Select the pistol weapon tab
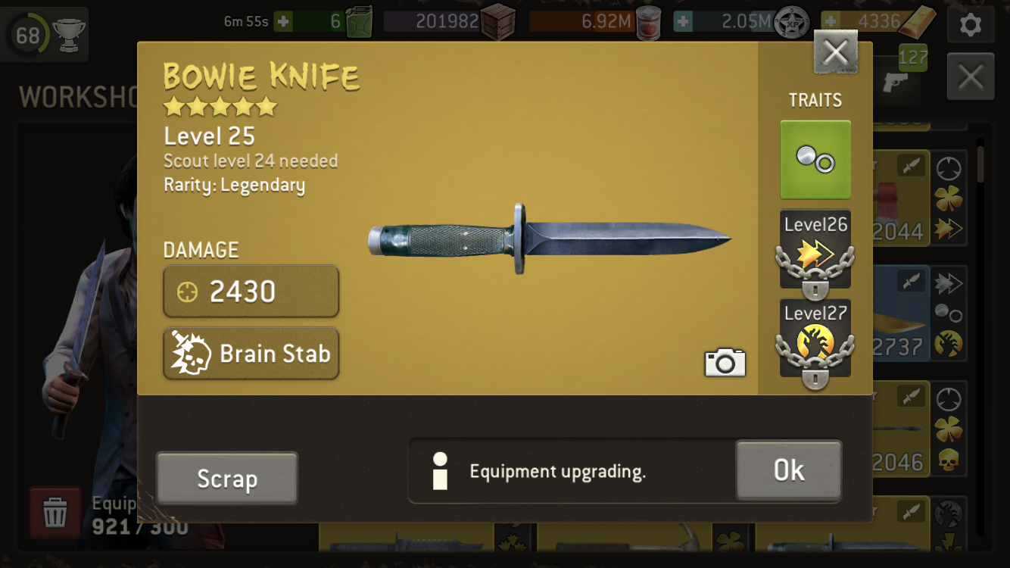 [x=896, y=82]
